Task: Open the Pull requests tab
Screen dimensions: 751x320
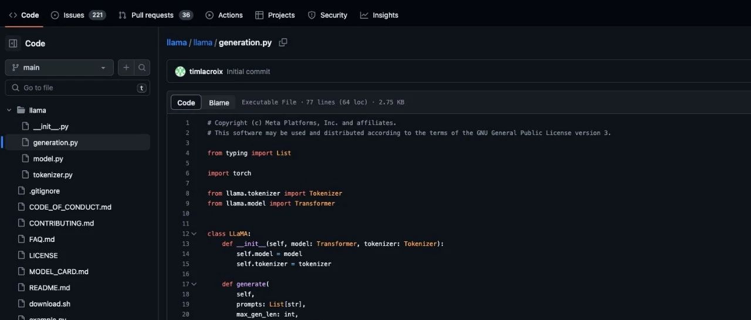Action: tap(155, 15)
